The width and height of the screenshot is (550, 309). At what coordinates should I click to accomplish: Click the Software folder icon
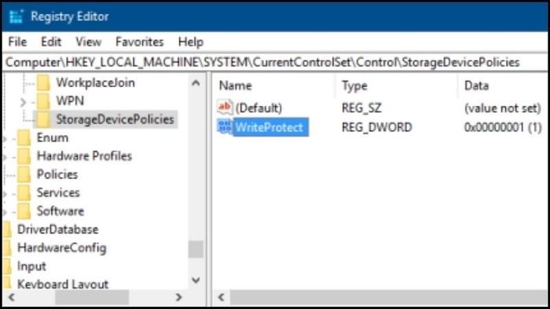(24, 211)
